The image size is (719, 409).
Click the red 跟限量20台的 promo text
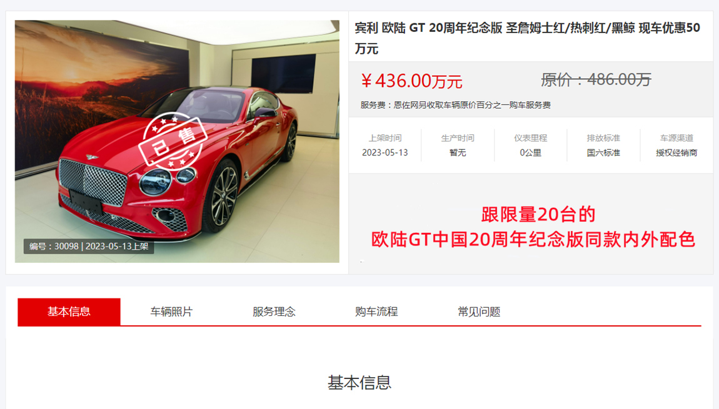point(538,214)
